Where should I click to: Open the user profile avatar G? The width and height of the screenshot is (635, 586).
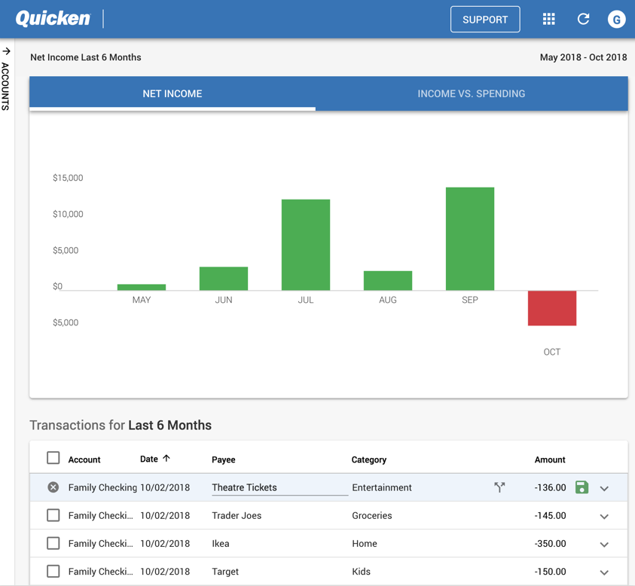(616, 20)
